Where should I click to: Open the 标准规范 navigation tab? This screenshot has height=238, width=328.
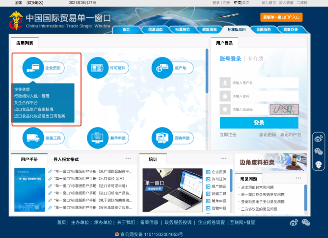pyautogui.click(x=183, y=30)
